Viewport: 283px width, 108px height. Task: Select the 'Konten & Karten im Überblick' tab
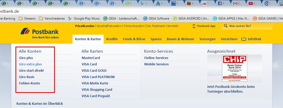[x=40, y=104]
